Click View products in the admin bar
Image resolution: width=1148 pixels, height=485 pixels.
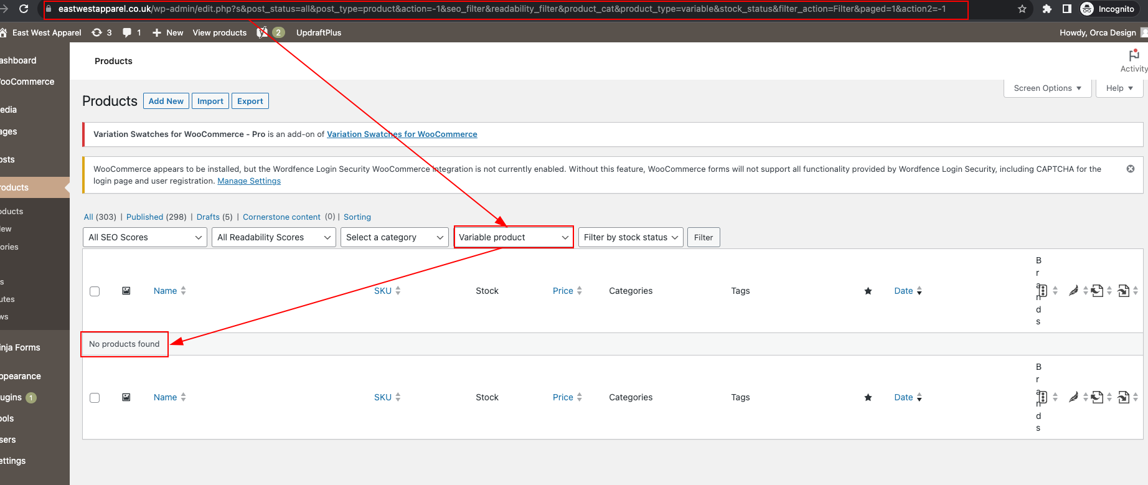[220, 32]
